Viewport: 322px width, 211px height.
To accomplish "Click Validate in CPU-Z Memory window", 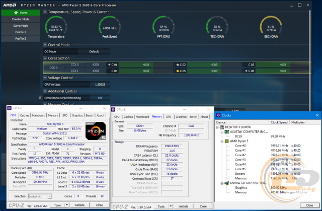I will coord(183,206).
